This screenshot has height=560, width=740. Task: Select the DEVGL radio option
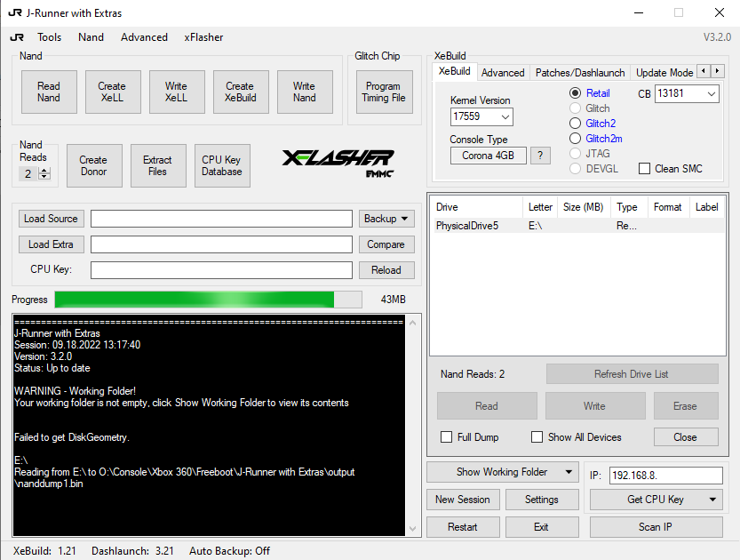click(x=575, y=169)
